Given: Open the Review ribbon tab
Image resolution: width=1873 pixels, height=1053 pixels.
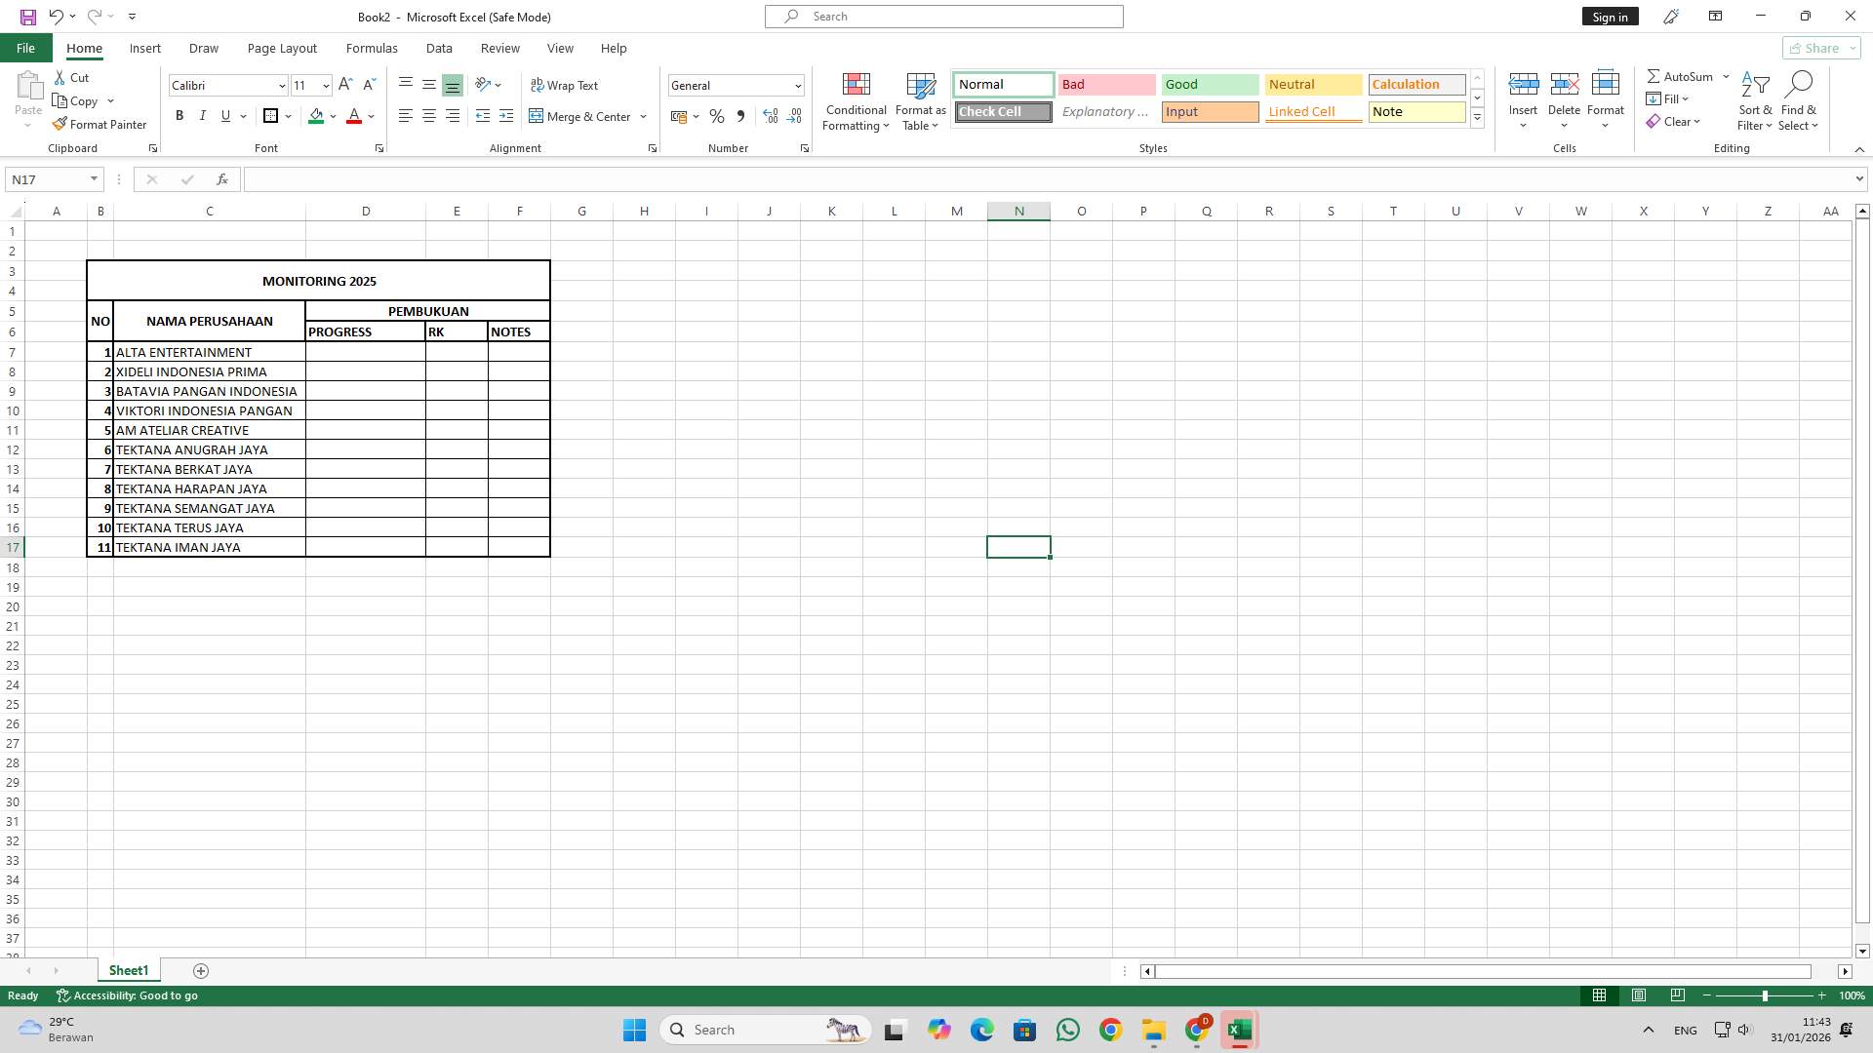Looking at the screenshot, I should (499, 48).
